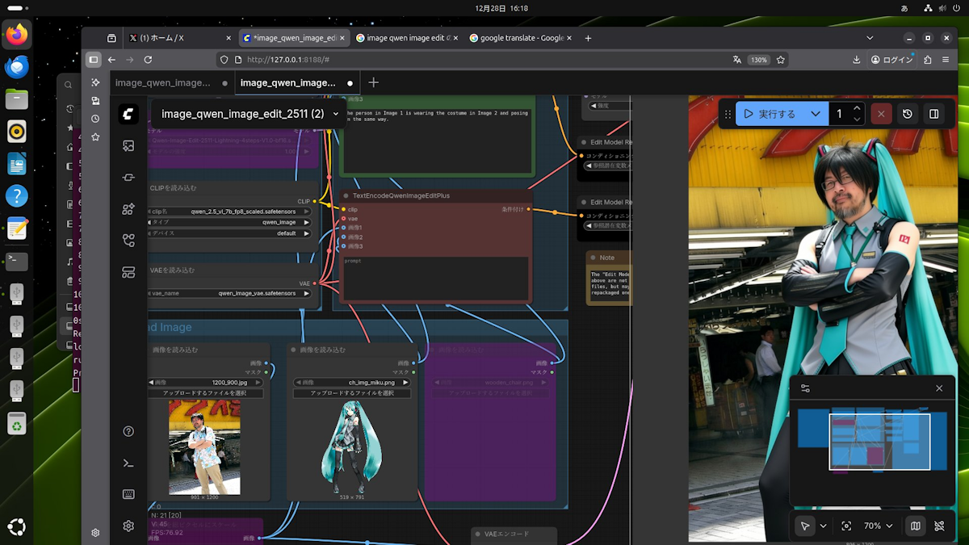Increase the batch count stepper

[857, 108]
